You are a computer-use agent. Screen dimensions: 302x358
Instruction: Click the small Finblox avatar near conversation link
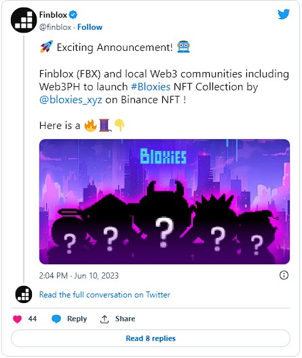pyautogui.click(x=24, y=294)
